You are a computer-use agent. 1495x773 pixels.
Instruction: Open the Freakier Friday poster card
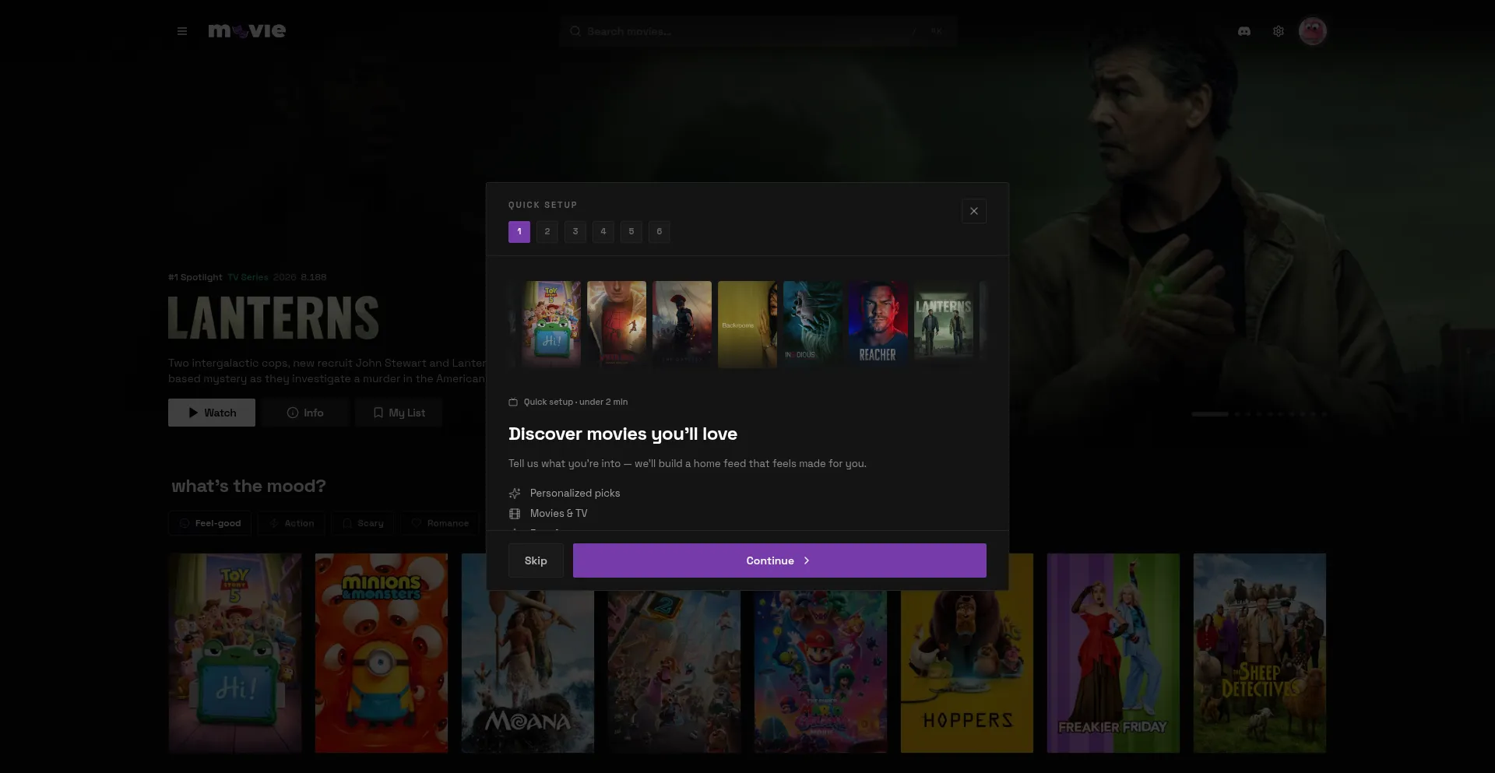pyautogui.click(x=1113, y=653)
